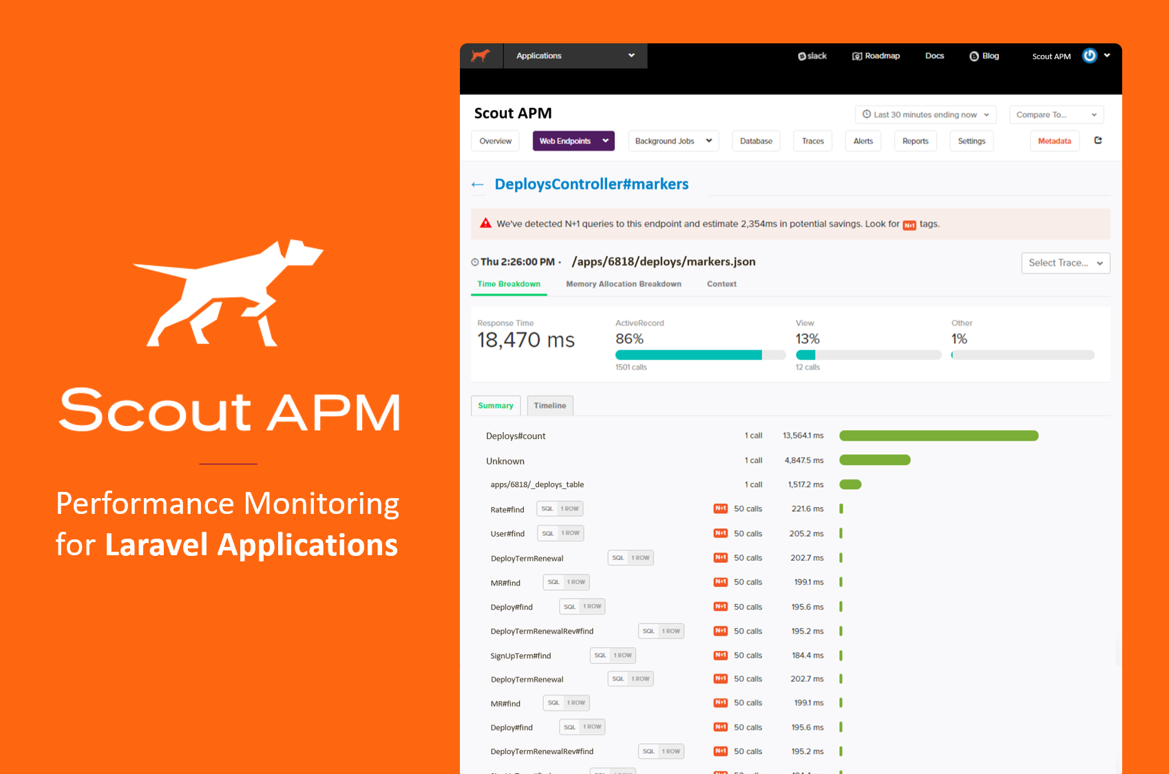Viewport: 1169px width, 774px height.
Task: Click the 1501 calls label under ActiveRecord
Action: (x=631, y=367)
